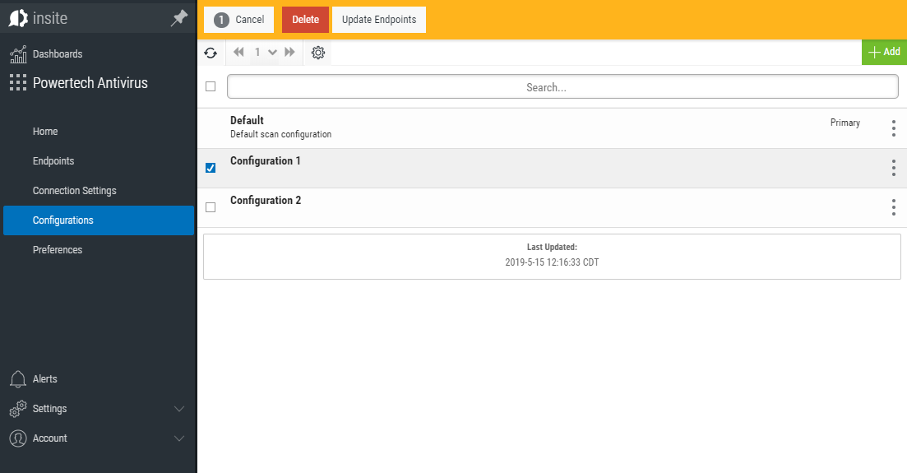Open actions menu for Configuration 2
The image size is (907, 473).
894,207
